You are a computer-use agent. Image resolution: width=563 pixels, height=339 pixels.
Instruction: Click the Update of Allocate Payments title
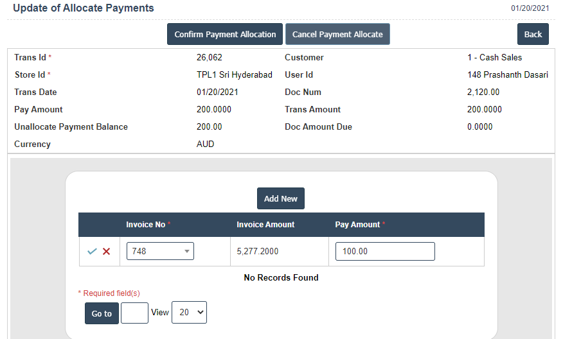[84, 8]
